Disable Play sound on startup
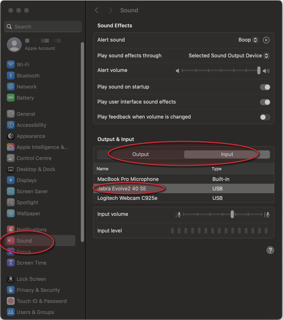Image resolution: width=283 pixels, height=320 pixels. (264, 87)
